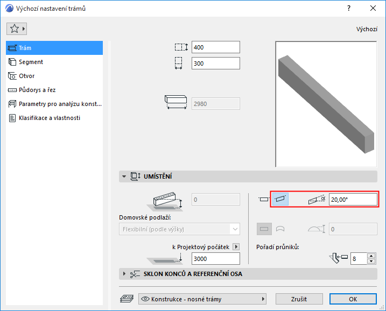The height and width of the screenshot is (311, 386).
Task: Click the help question mark button
Action: click(x=349, y=8)
